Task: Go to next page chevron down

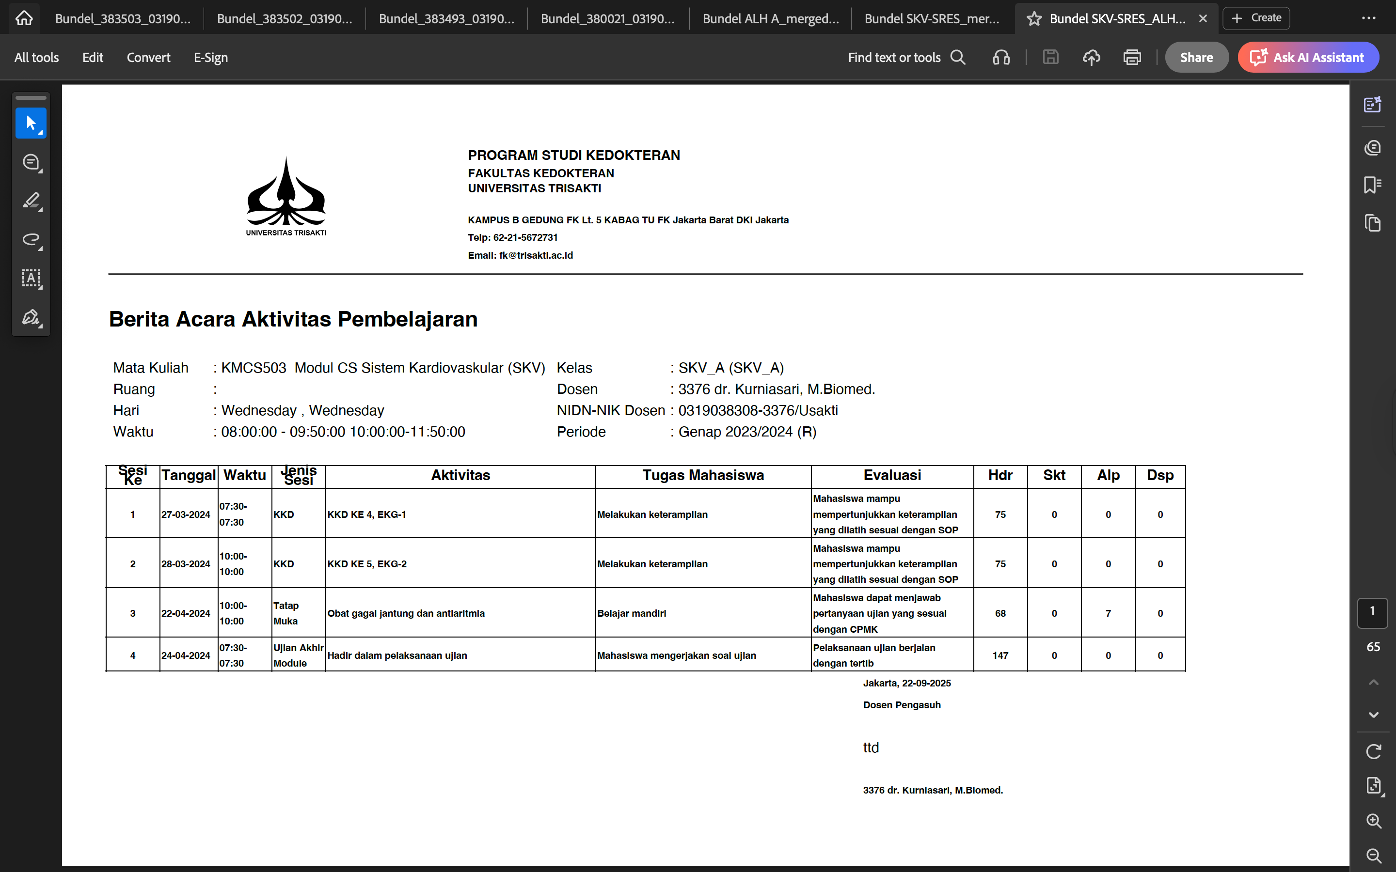Action: (1374, 715)
